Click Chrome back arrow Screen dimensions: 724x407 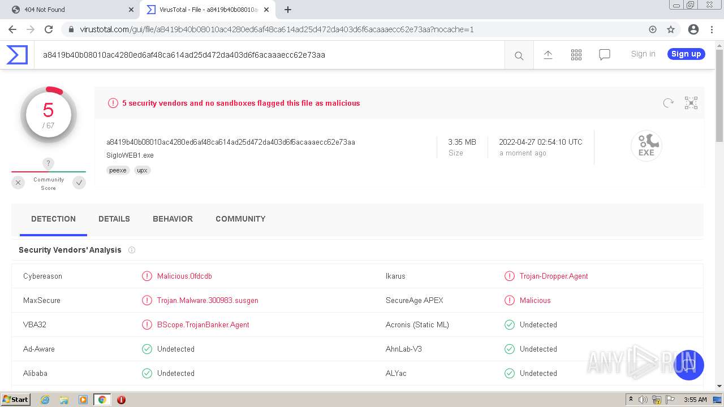(x=12, y=29)
